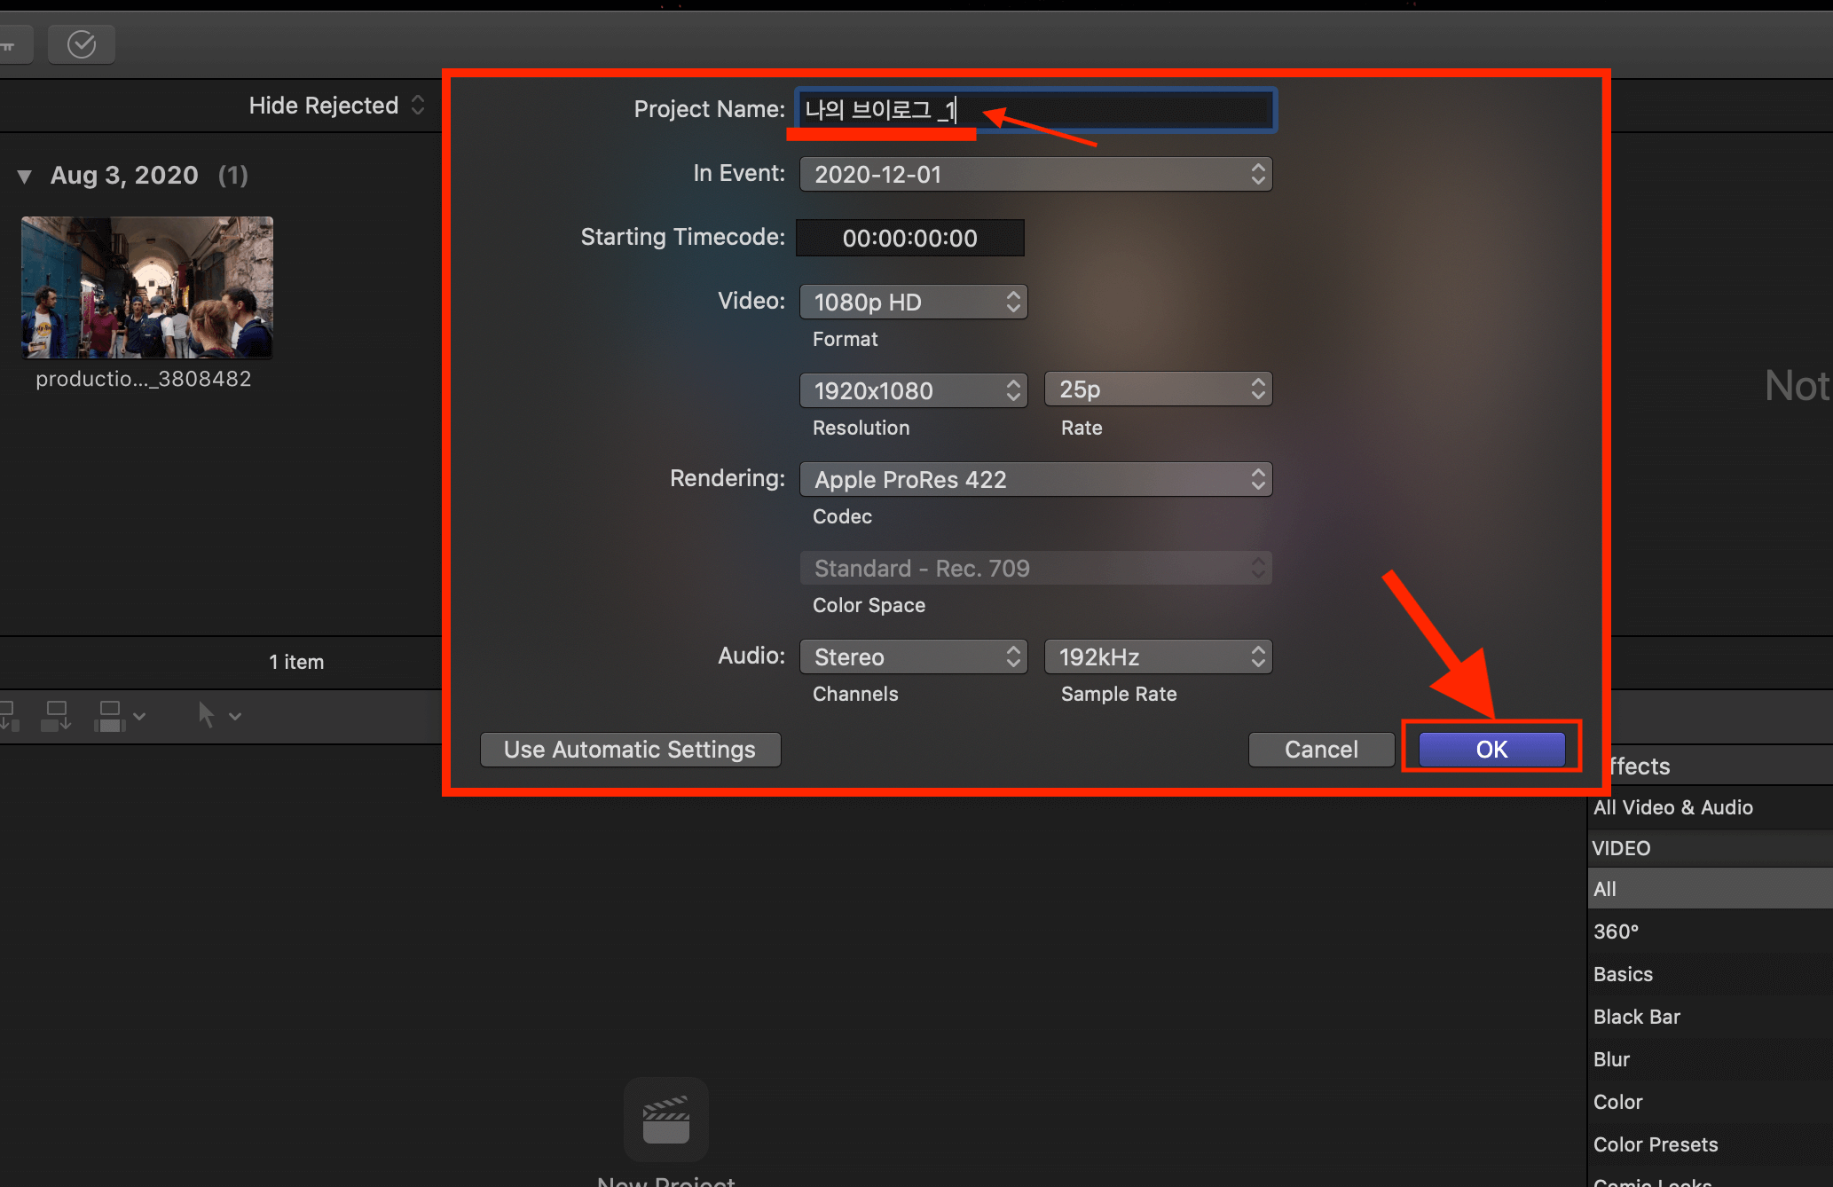Click the append clip to storyline icon

(57, 715)
